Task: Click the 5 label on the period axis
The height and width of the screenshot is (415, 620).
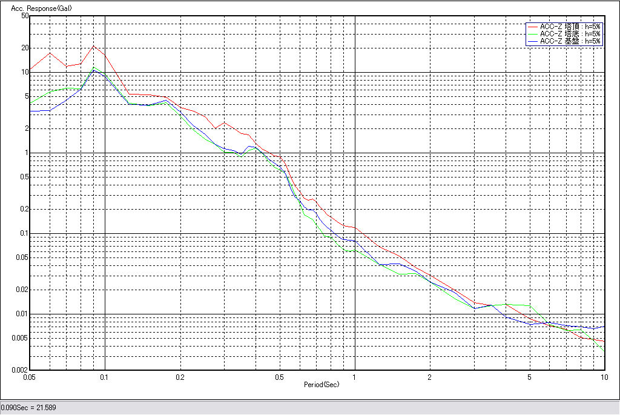Action: (x=529, y=377)
